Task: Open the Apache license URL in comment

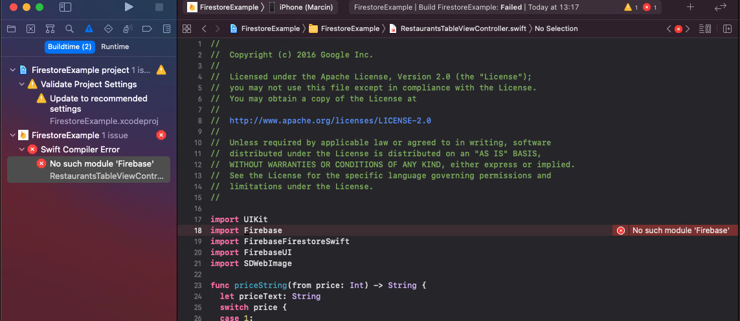Action: tap(330, 121)
